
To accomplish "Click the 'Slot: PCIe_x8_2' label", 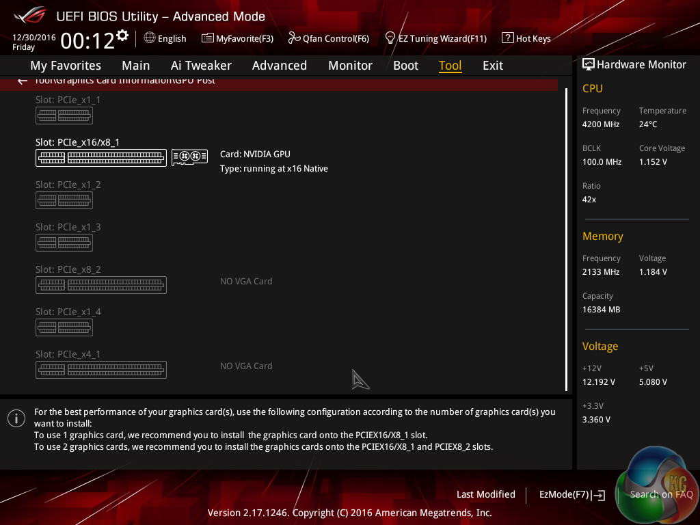I will coord(68,269).
